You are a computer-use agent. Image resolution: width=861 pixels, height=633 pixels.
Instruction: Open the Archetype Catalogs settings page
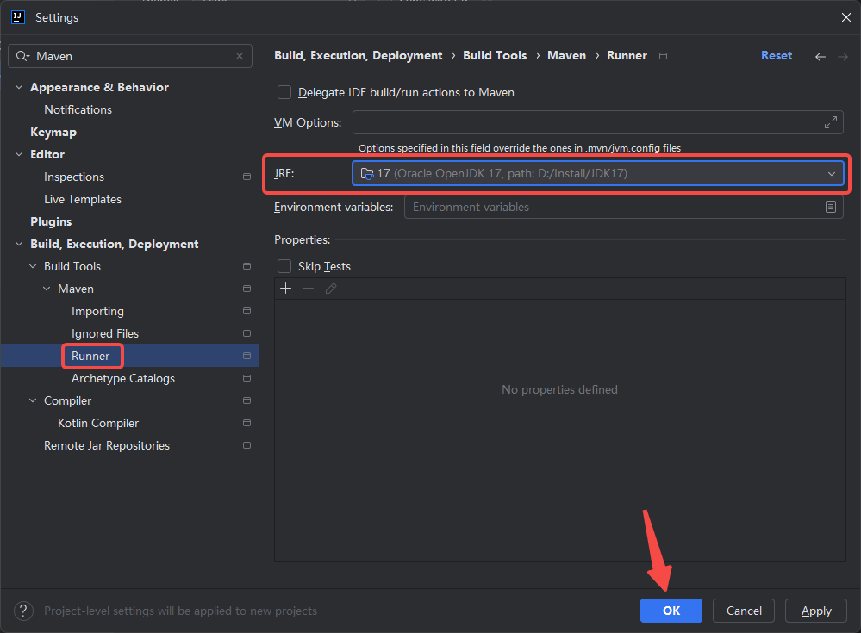123,378
